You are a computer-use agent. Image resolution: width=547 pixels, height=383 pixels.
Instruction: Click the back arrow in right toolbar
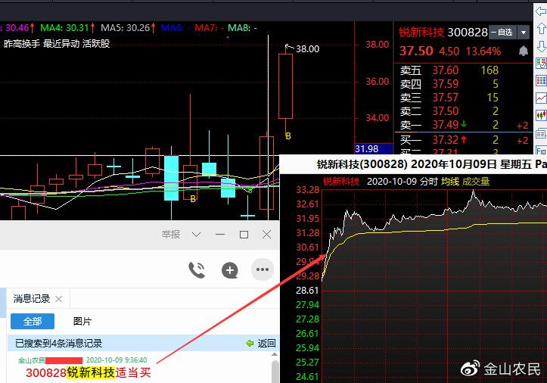(541, 11)
